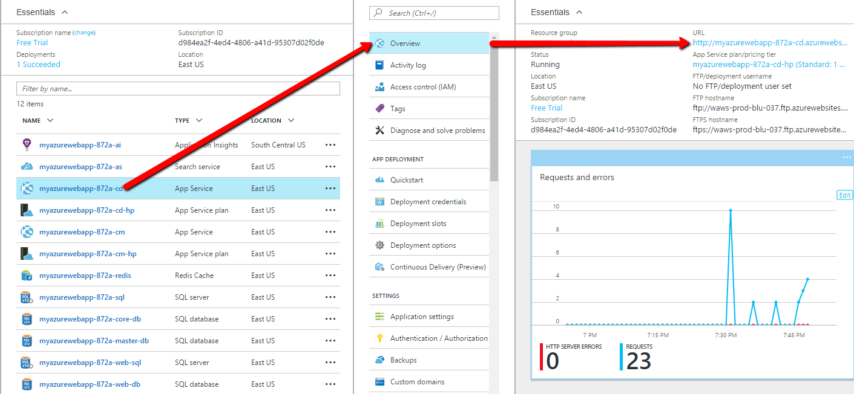Open the more options menu for myazurewebapp-872a-web-db
854x394 pixels.
pos(330,384)
